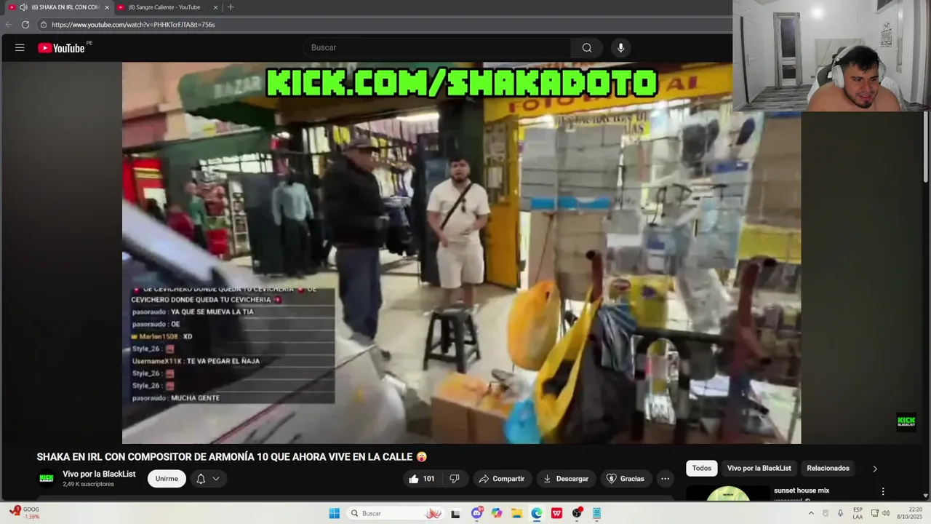This screenshot has width=931, height=524.
Task: Like the video with thumbs up
Action: point(422,479)
